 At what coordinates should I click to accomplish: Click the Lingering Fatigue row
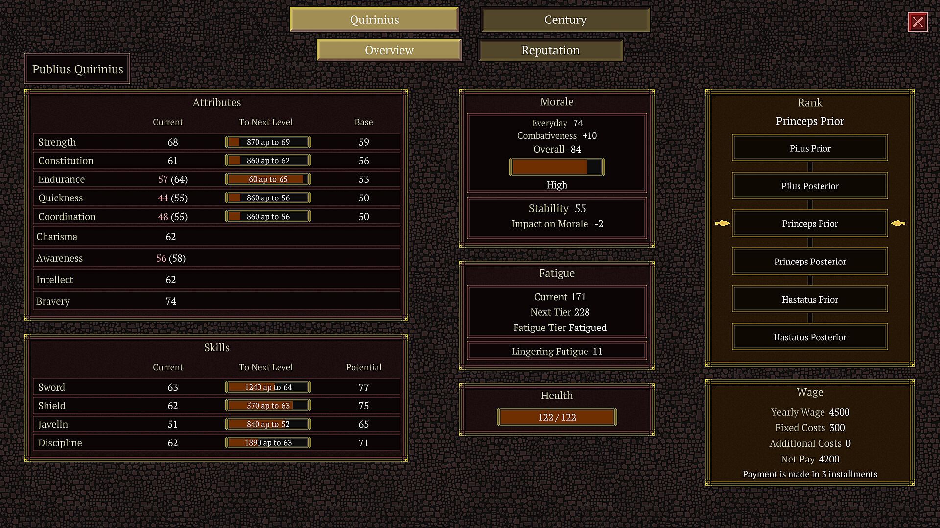pyautogui.click(x=557, y=351)
